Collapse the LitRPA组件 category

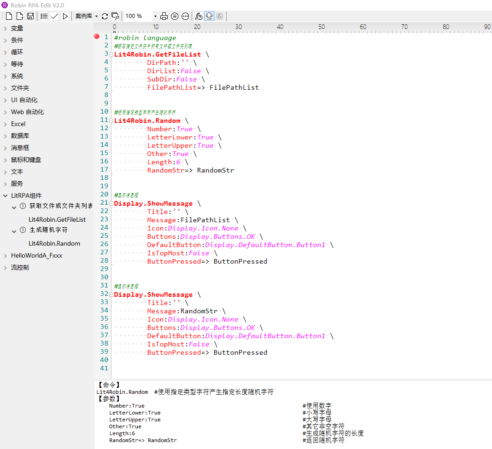click(6, 196)
